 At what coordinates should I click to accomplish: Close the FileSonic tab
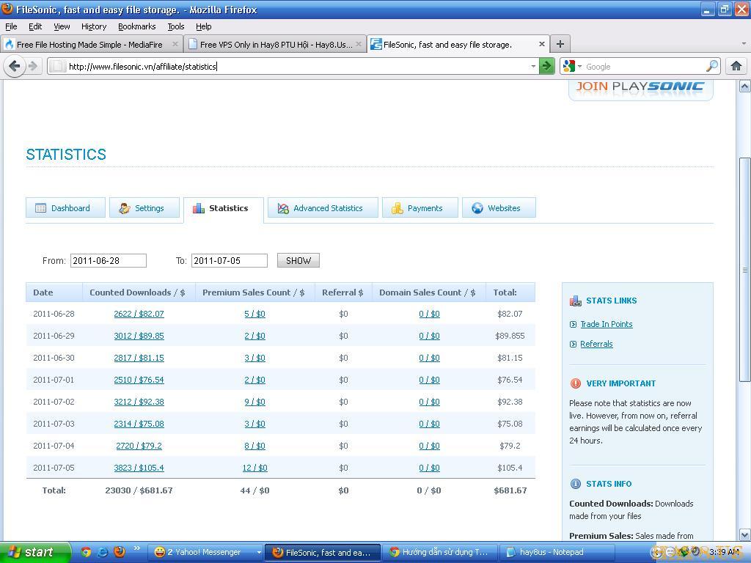pos(542,44)
